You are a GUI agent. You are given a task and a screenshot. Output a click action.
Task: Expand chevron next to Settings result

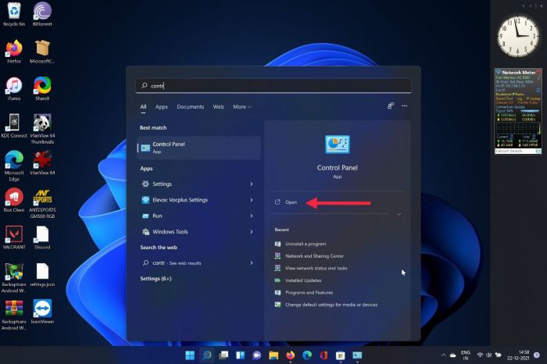pyautogui.click(x=252, y=184)
